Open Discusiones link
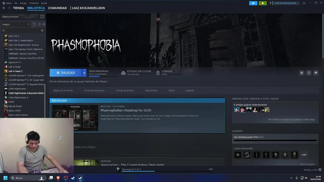324x182 pixels. coord(151,90)
